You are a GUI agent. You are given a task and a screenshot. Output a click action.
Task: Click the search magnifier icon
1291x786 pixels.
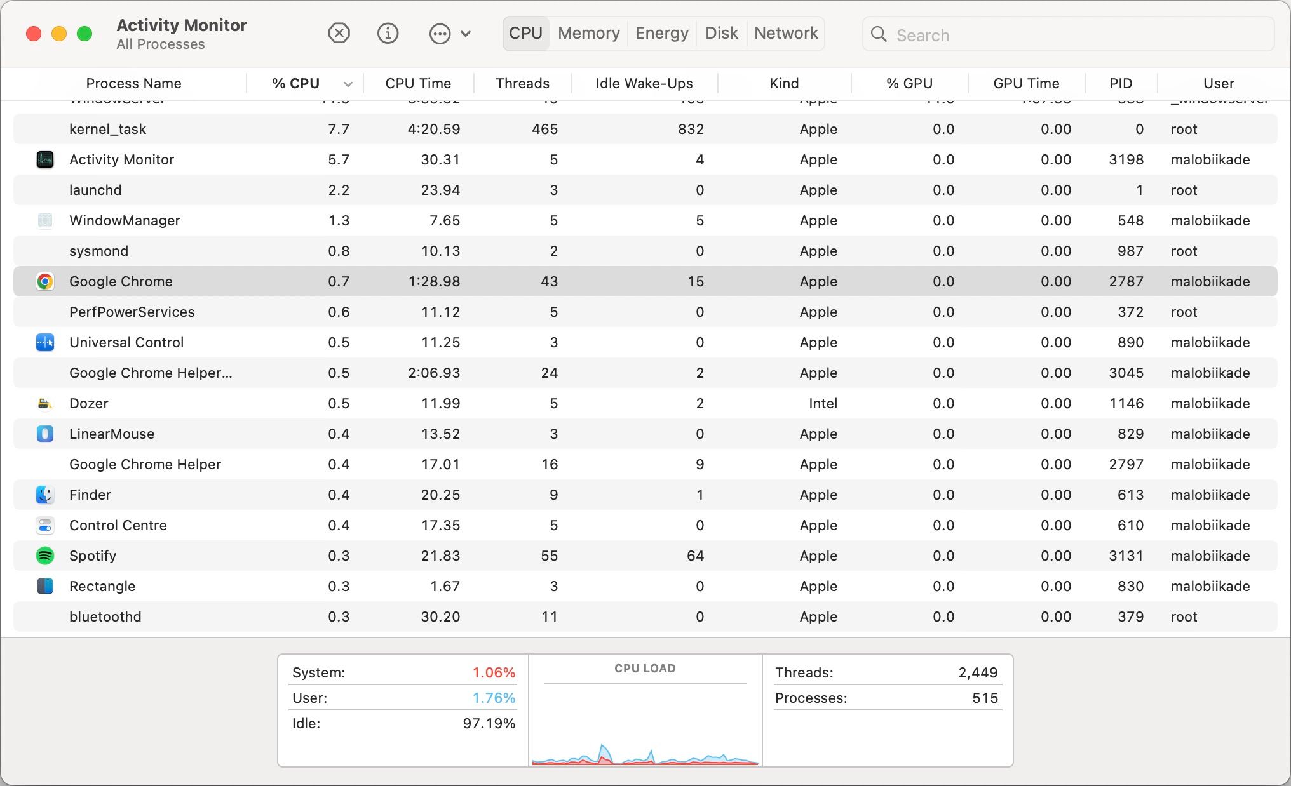tap(879, 34)
